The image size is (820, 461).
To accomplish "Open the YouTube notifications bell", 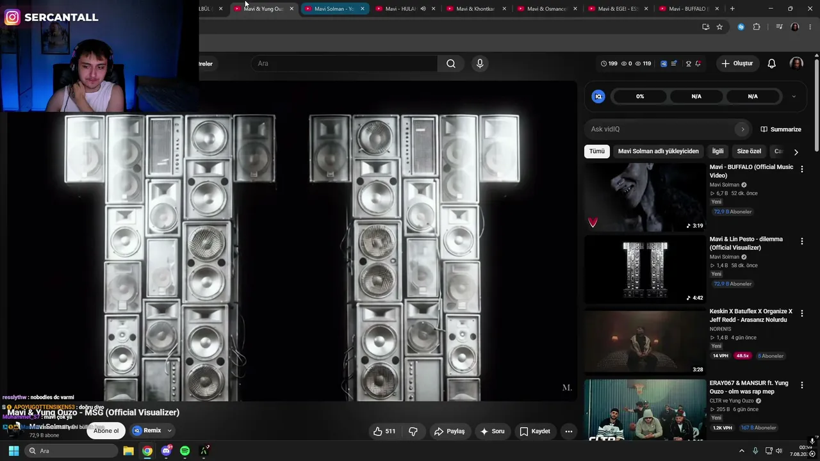I will point(772,63).
